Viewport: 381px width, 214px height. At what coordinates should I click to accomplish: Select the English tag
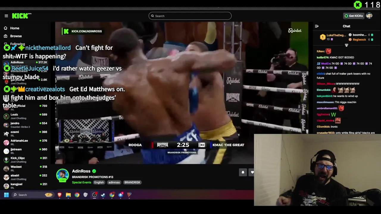click(99, 182)
